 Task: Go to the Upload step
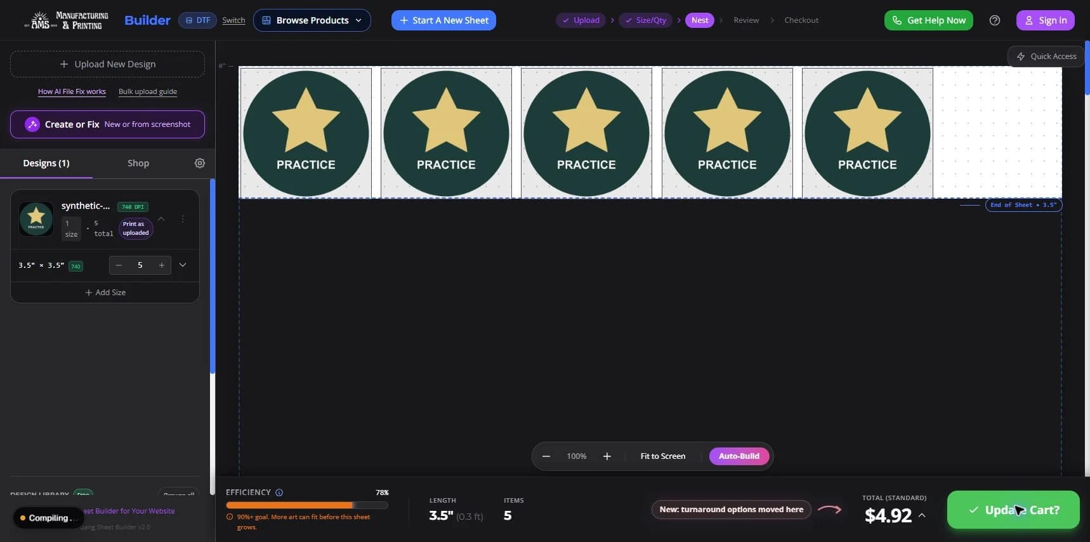[x=581, y=20]
